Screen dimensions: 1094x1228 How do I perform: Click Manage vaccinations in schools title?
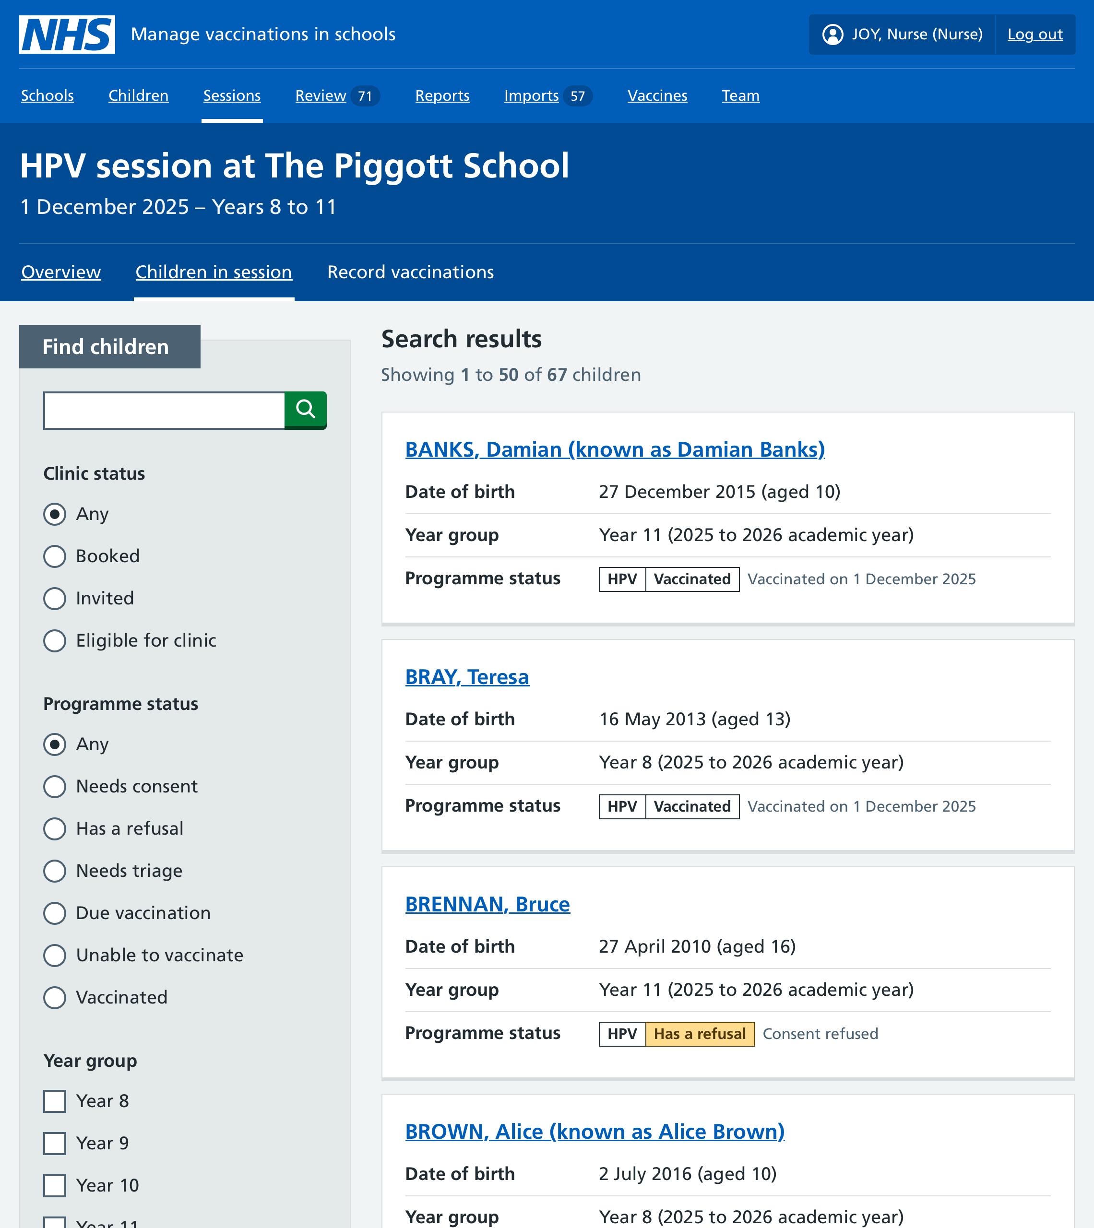click(263, 34)
